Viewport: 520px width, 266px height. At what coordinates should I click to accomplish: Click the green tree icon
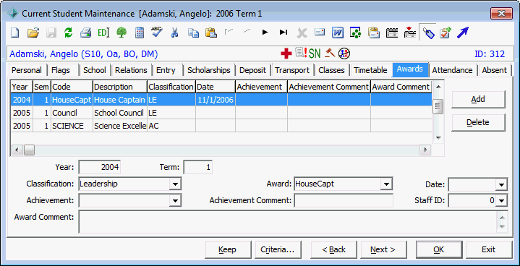tap(122, 33)
